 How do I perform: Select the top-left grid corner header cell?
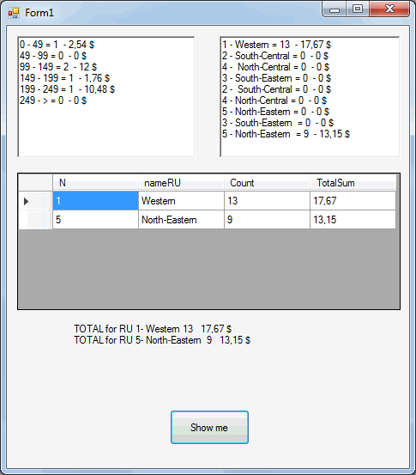tap(35, 183)
